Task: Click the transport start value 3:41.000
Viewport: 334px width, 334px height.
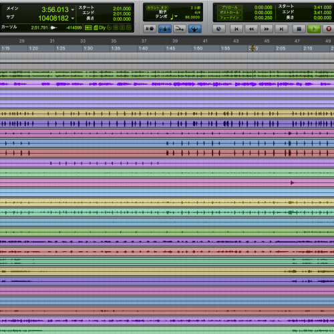Action: pyautogui.click(x=323, y=7)
